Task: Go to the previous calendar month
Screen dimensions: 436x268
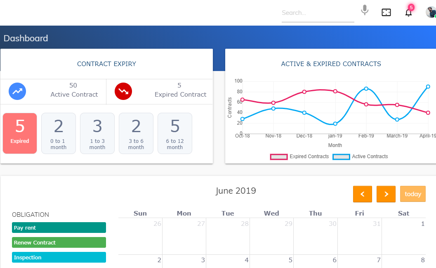Action: point(363,194)
